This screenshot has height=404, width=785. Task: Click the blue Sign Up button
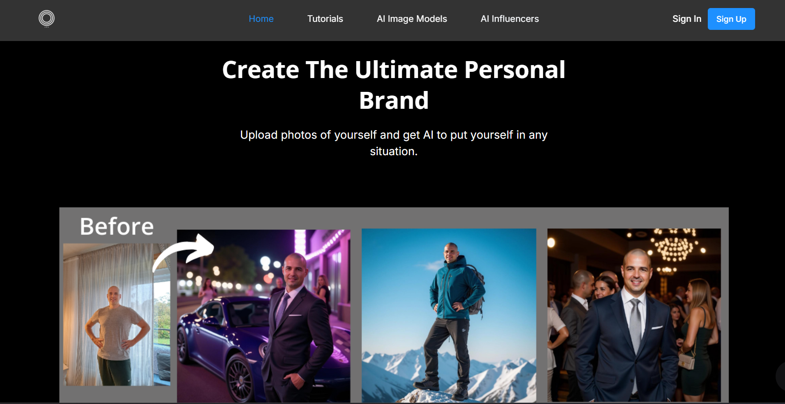coord(731,19)
